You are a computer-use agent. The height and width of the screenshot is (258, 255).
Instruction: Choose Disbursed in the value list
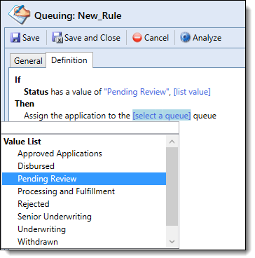pyautogui.click(x=84, y=166)
